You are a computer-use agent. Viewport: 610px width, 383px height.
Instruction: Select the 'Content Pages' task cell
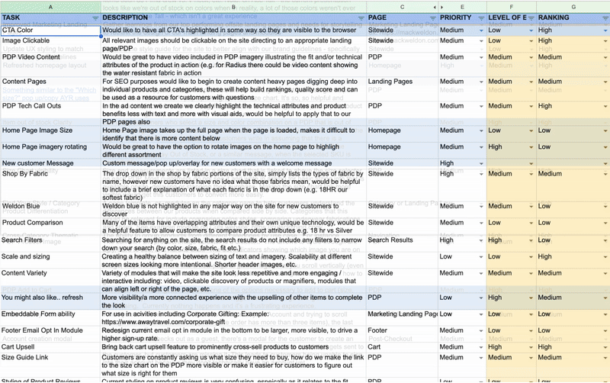point(50,89)
